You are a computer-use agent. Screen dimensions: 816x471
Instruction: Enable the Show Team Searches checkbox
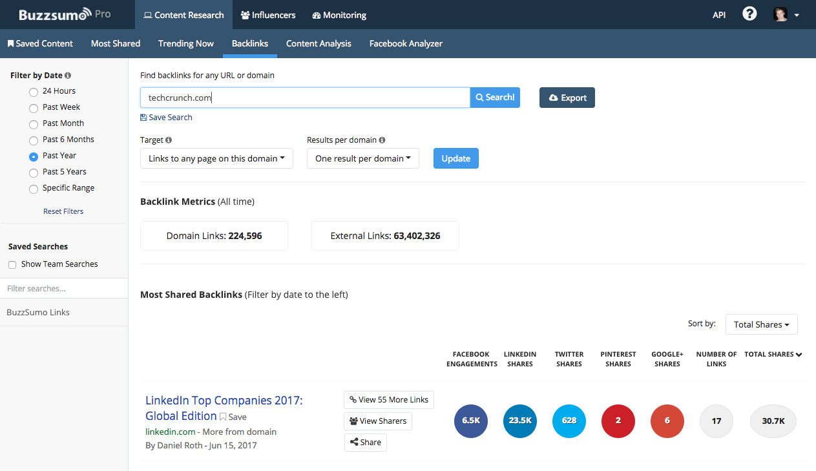(x=12, y=265)
